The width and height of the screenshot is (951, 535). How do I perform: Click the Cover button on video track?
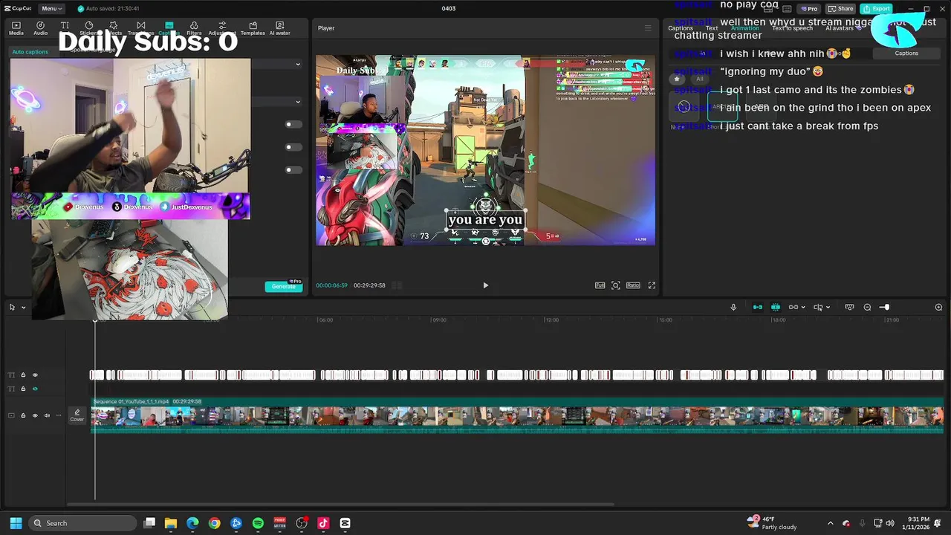[x=77, y=415]
